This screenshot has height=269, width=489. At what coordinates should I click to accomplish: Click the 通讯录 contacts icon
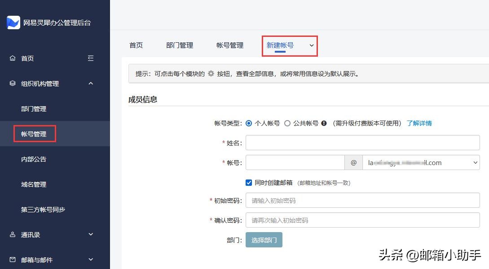click(13, 234)
